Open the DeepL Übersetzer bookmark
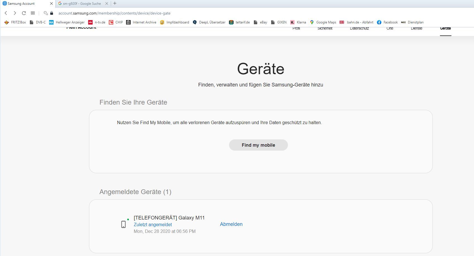This screenshot has height=256, width=474. (209, 22)
